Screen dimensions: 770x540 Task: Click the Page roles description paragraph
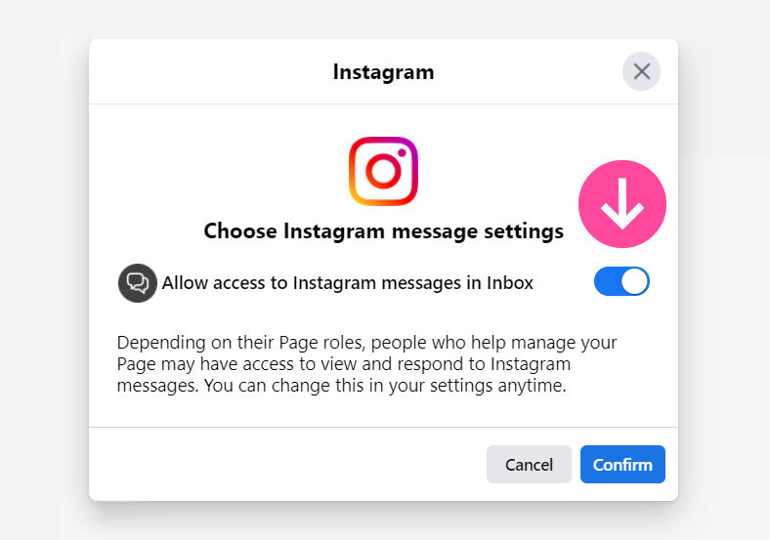pyautogui.click(x=366, y=364)
